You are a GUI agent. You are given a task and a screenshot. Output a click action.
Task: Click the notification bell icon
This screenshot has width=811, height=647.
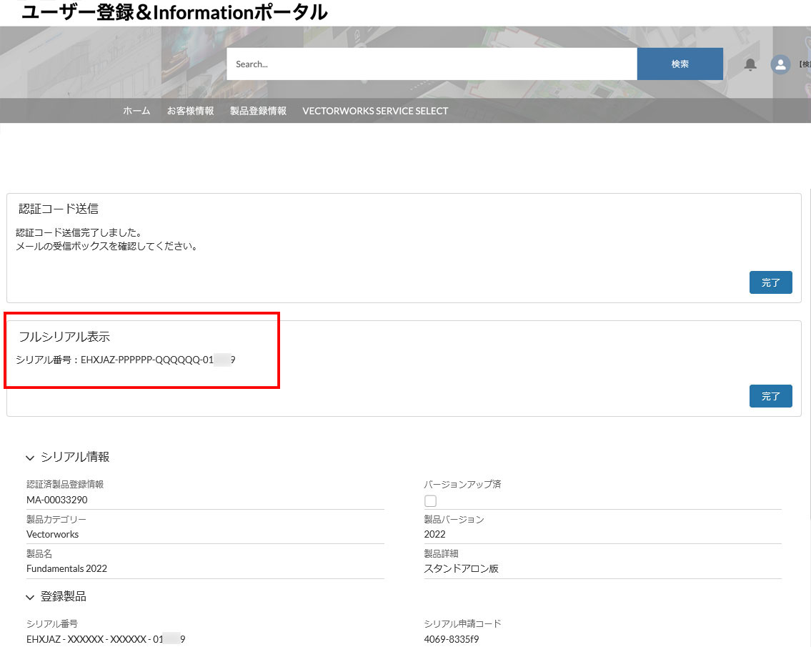[x=750, y=64]
